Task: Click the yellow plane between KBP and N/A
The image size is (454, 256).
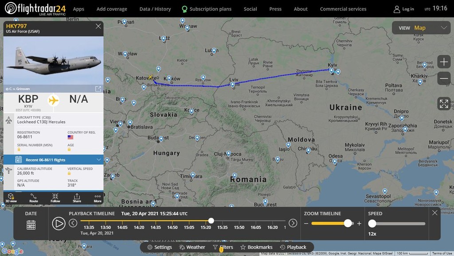Action: [x=53, y=100]
